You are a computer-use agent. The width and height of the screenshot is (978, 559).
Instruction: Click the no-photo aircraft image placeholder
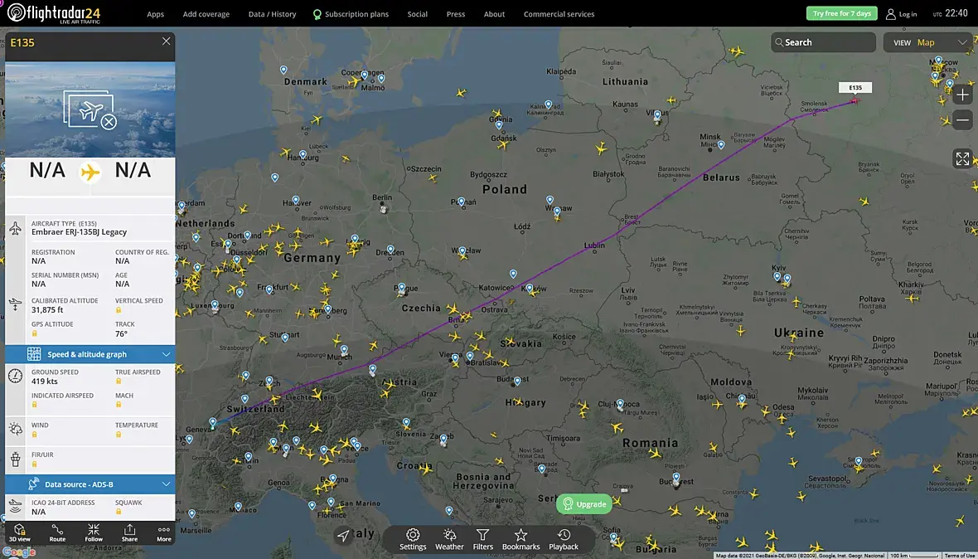(90, 109)
